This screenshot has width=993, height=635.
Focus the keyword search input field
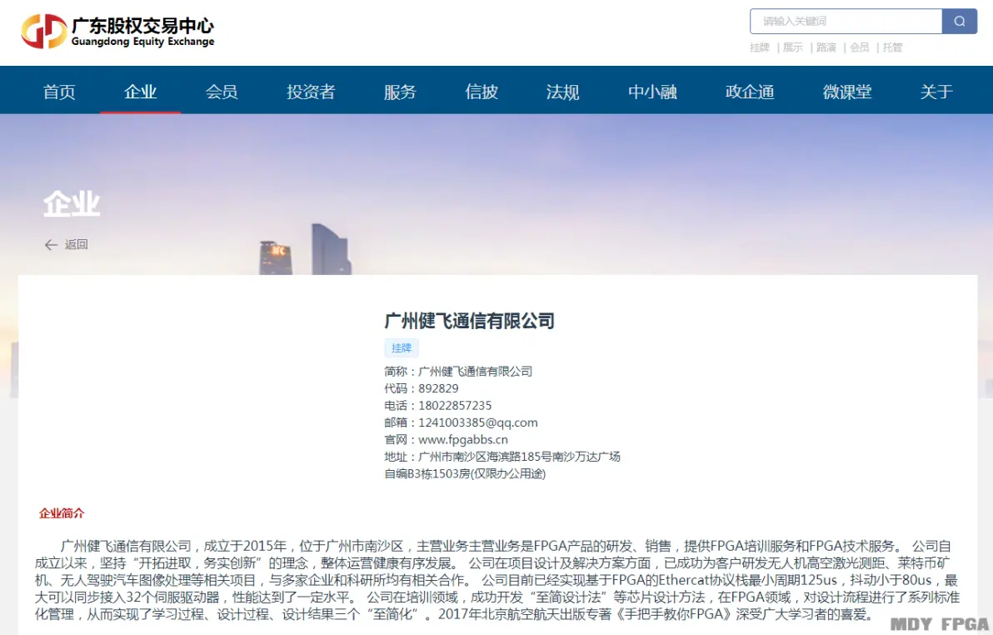846,22
